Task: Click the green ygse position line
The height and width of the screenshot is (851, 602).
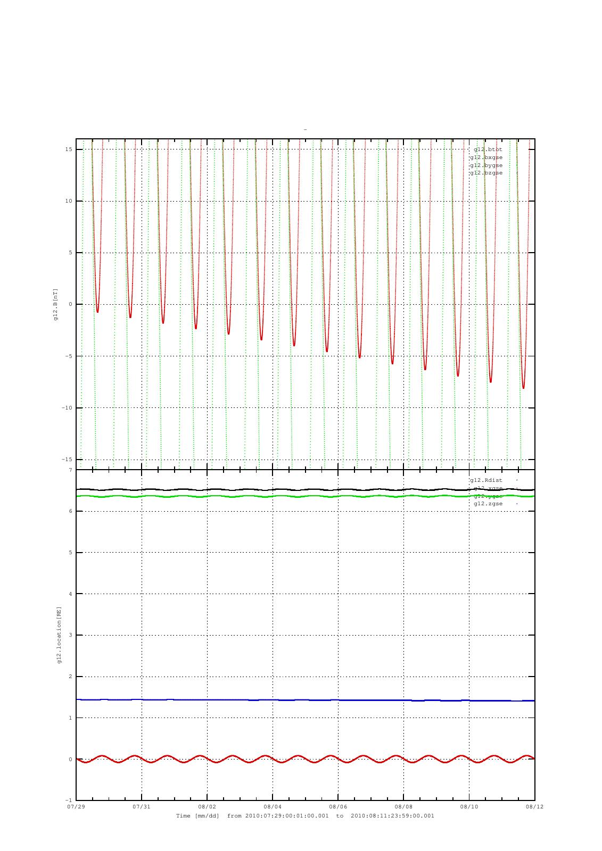Action: tap(306, 496)
